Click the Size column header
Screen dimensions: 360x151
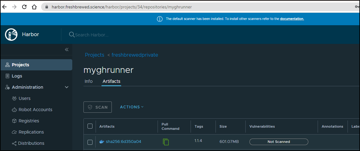coord(223,126)
